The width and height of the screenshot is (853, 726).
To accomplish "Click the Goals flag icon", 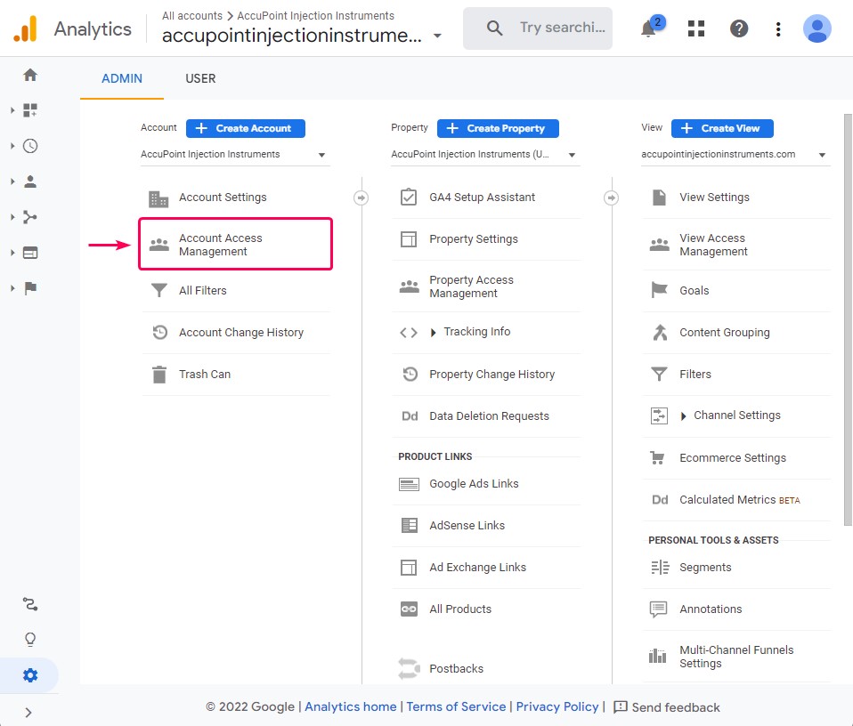I will (x=659, y=291).
